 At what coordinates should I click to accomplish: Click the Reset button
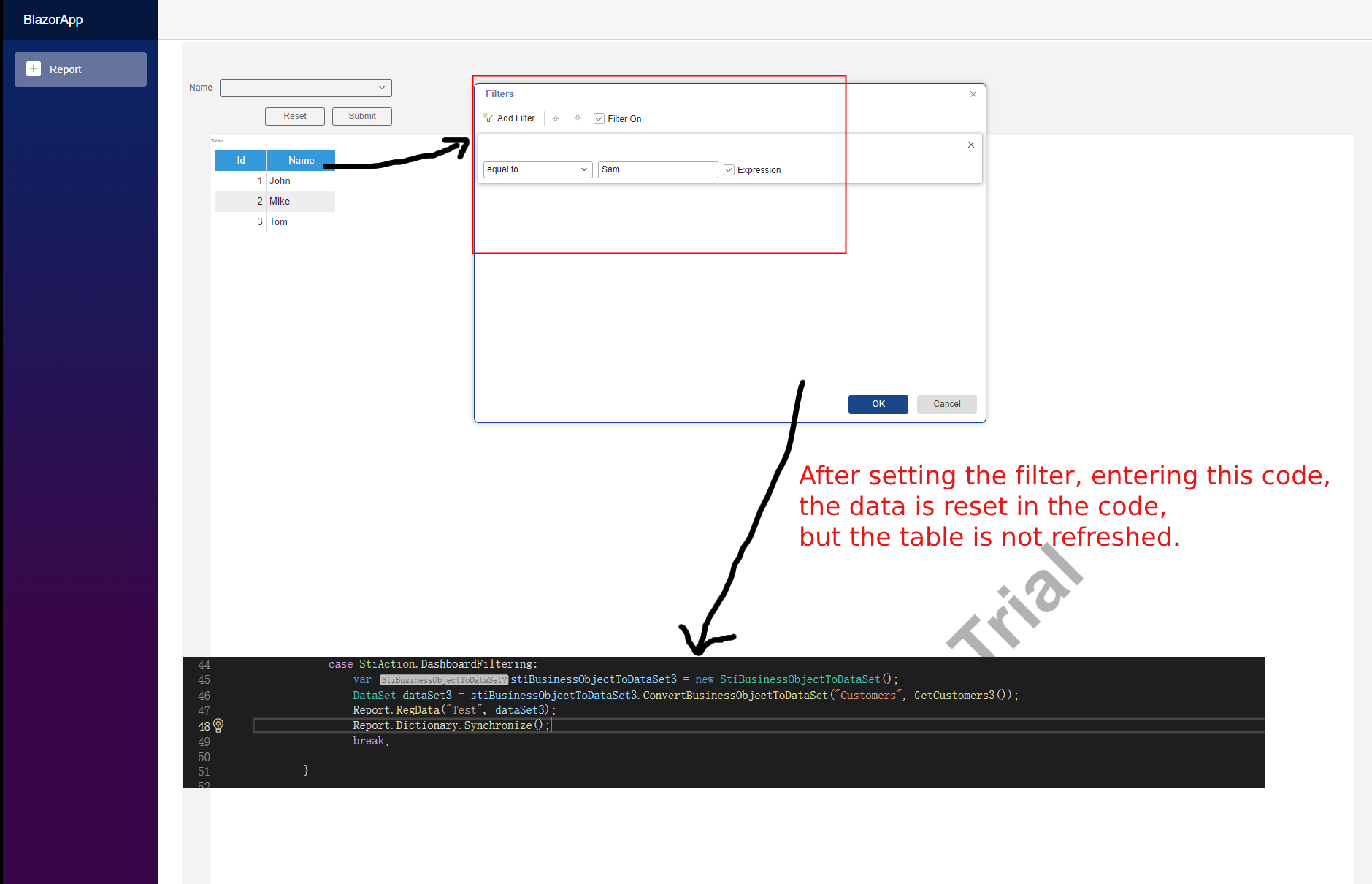tap(295, 116)
